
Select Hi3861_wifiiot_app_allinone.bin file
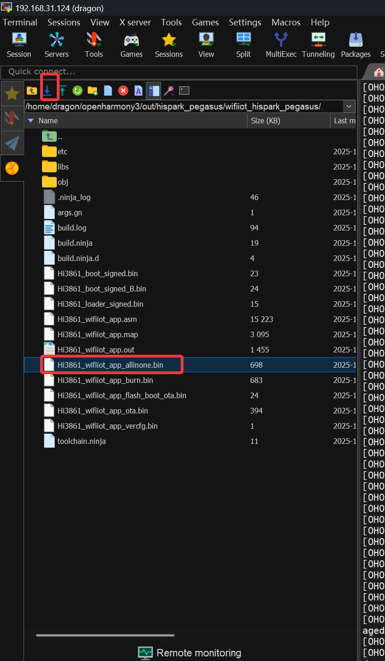(x=190, y=365)
